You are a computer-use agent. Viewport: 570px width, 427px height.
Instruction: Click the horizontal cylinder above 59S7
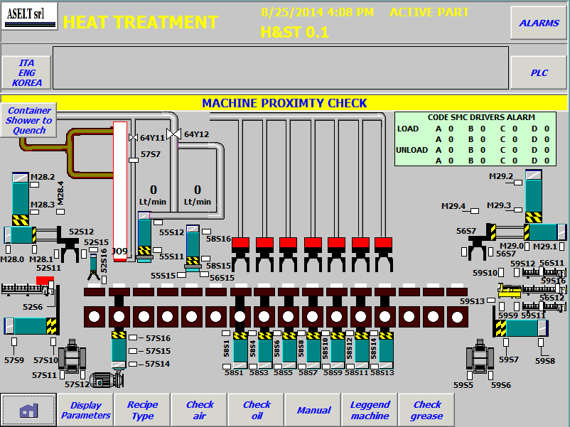point(520,328)
